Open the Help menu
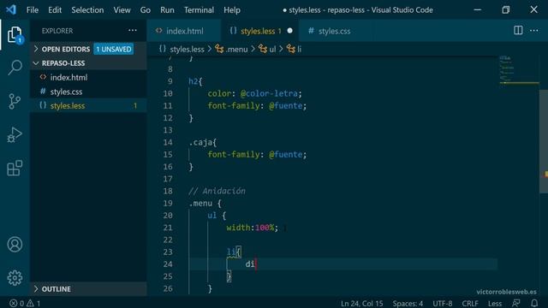This screenshot has width=548, height=308. pos(232,9)
